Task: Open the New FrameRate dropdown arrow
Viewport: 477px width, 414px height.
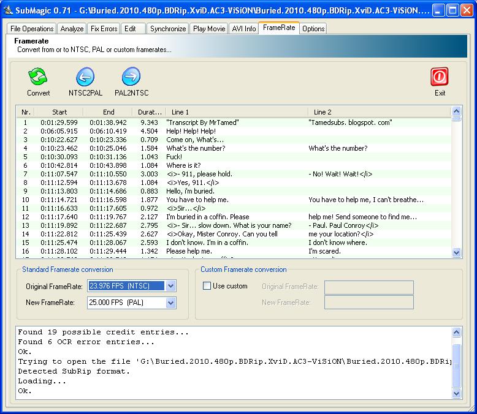Action: point(171,303)
